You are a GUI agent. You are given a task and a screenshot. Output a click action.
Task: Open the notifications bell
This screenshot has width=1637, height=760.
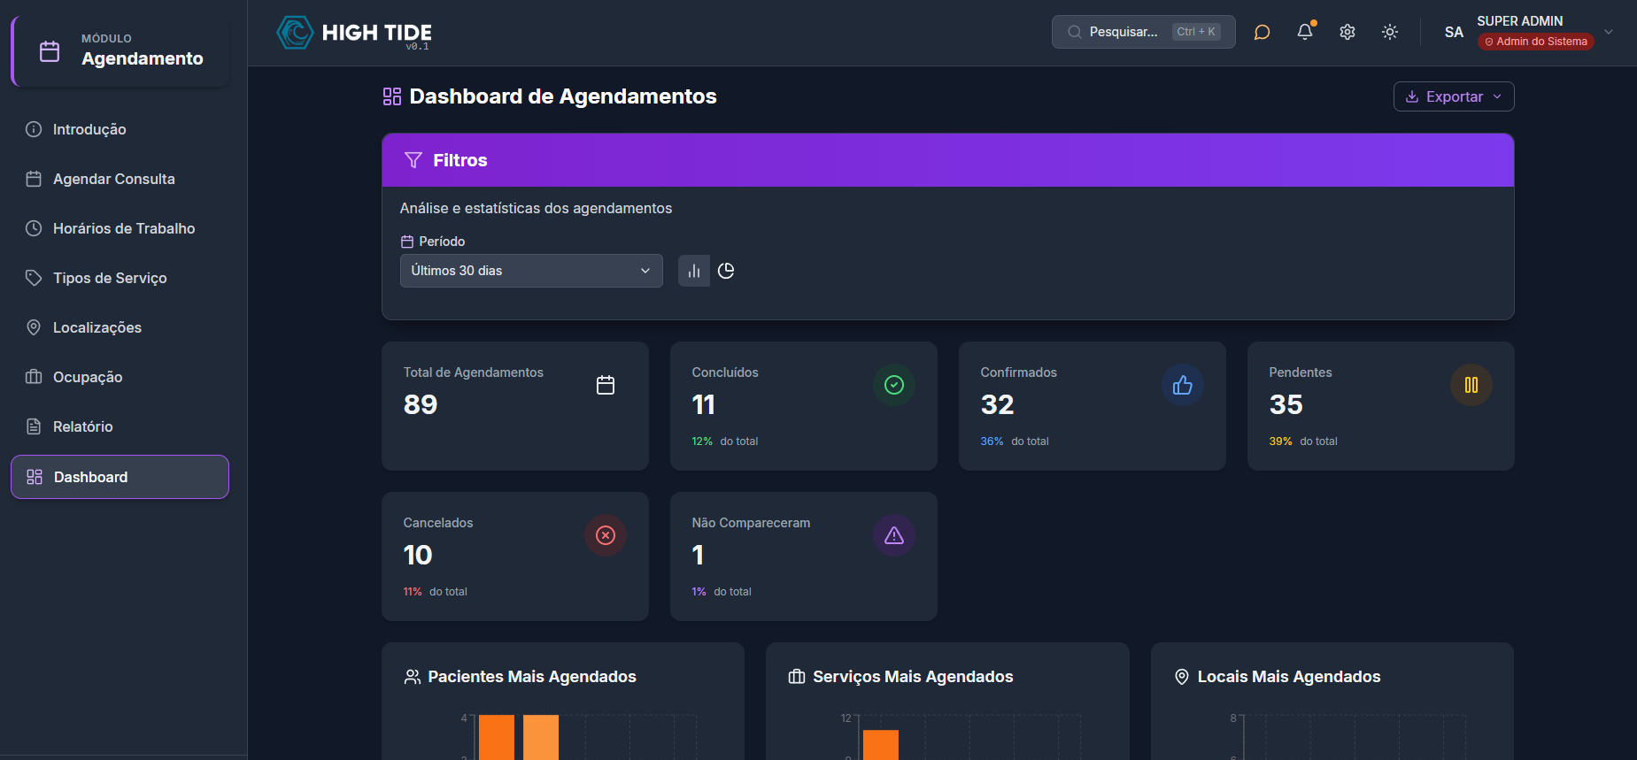[x=1305, y=32]
